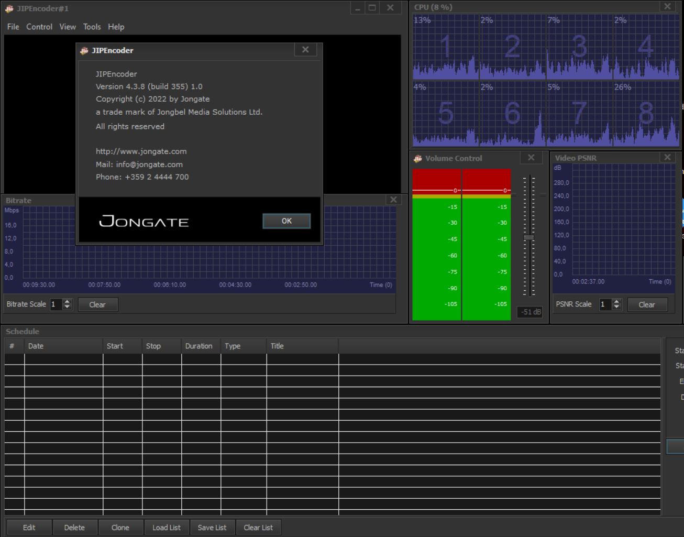Screen dimensions: 684x537
Task: Click the info@jongate.com mail address text
Action: pyautogui.click(x=149, y=164)
